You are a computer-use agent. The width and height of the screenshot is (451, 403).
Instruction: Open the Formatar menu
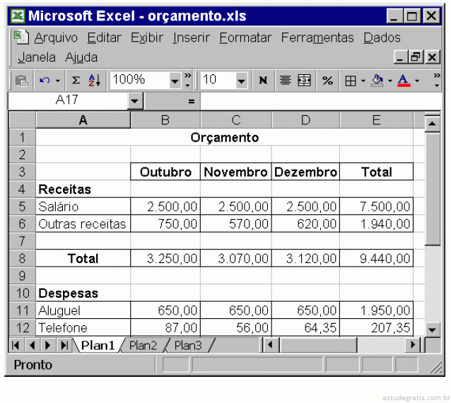245,37
